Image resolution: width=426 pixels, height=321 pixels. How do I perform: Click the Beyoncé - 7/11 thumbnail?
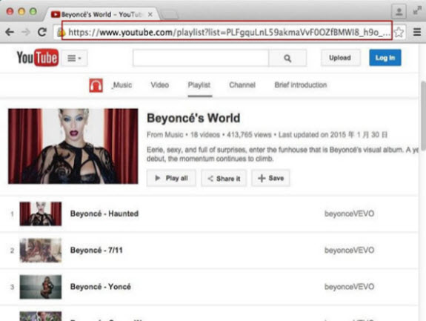pyautogui.click(x=41, y=251)
